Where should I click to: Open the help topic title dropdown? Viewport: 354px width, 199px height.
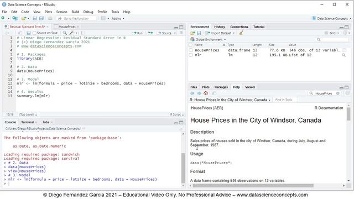click(x=230, y=99)
